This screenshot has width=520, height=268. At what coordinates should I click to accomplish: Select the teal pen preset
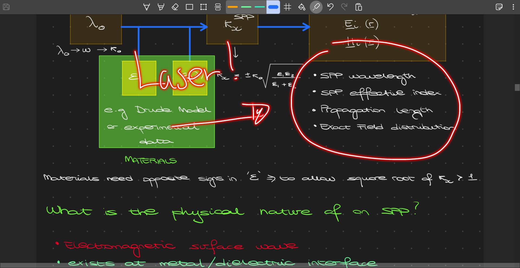click(260, 7)
